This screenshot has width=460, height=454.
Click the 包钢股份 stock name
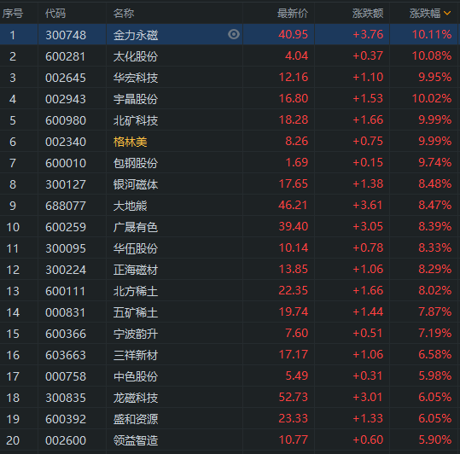(x=136, y=163)
